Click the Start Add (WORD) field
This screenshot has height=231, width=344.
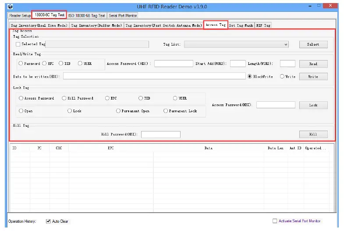pos(238,64)
